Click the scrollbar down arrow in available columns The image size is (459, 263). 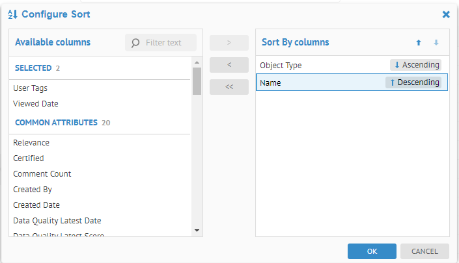197,230
